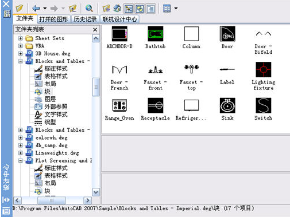Click the Forward arrow button
290x217 pixels.
(x=54, y=8)
